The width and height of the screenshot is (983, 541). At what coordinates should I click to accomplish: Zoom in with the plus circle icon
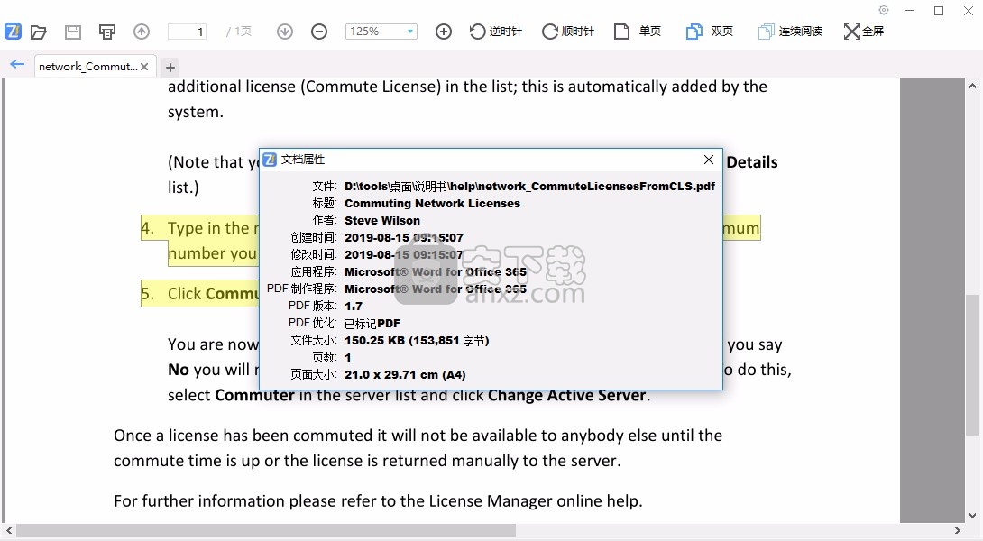[x=443, y=32]
